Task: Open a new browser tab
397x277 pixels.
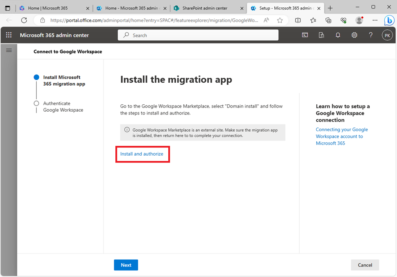Action: point(330,8)
